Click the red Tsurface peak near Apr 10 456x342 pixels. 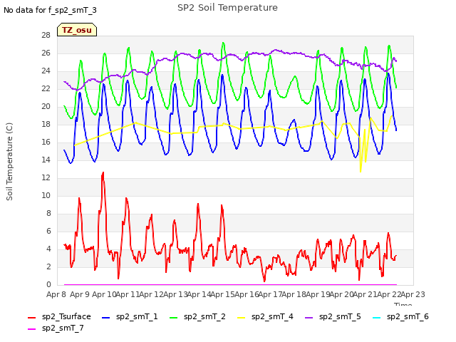pos(103,172)
